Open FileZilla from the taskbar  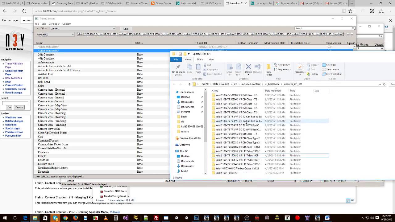pos(156,218)
